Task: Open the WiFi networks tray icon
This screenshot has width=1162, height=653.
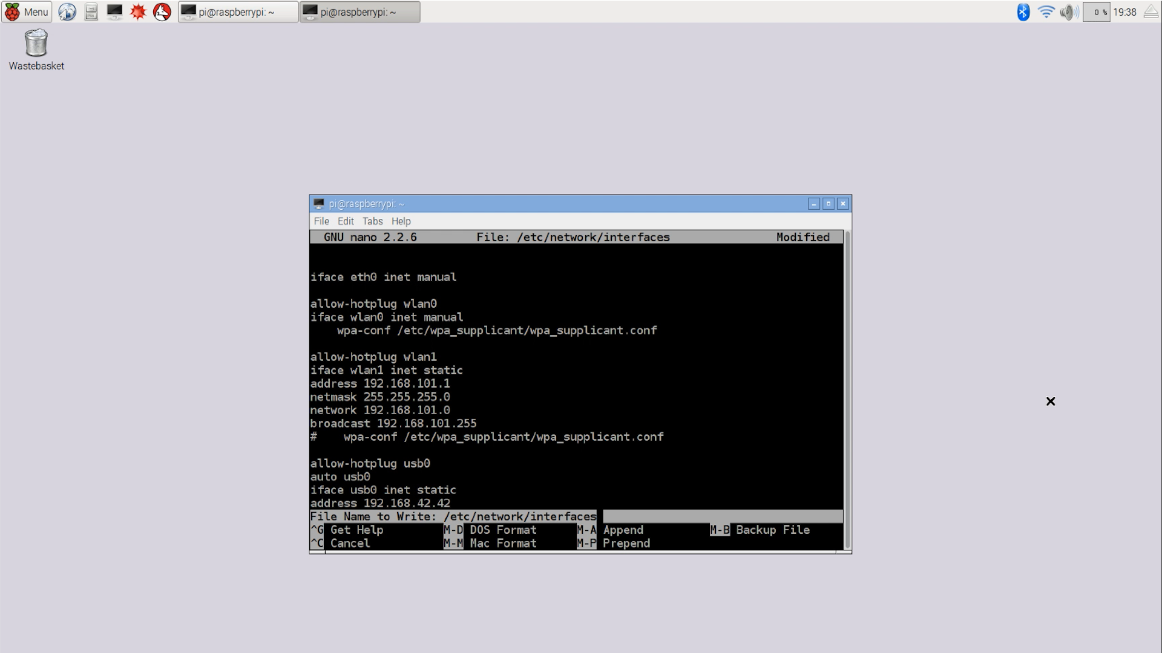Action: pyautogui.click(x=1046, y=11)
